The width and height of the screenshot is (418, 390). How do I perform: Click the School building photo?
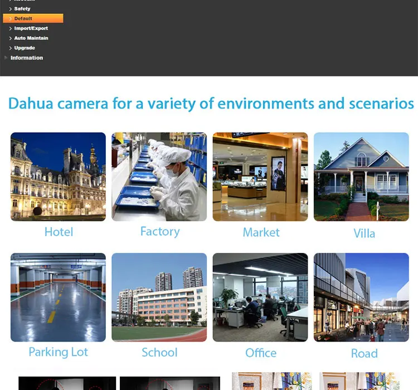click(x=159, y=297)
